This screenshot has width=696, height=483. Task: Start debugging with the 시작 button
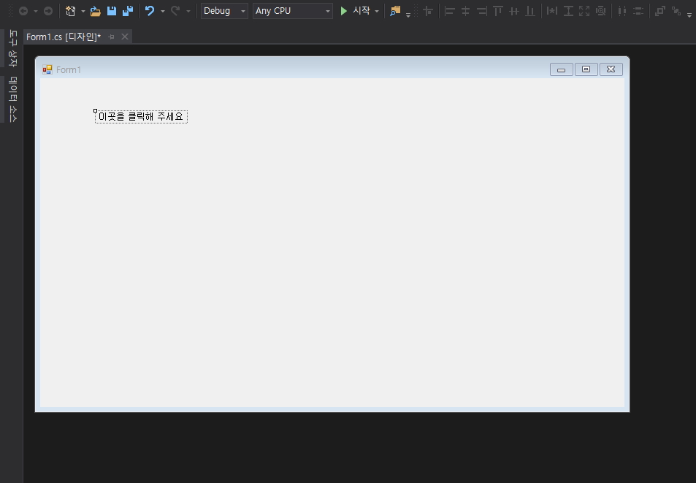pos(355,11)
